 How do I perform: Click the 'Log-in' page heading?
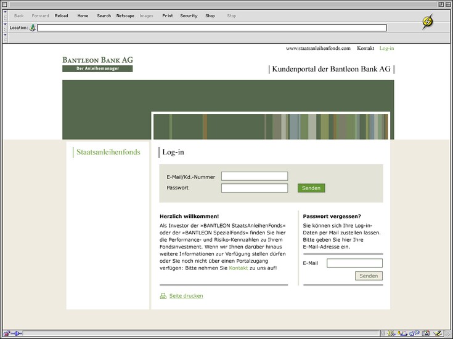click(x=173, y=152)
